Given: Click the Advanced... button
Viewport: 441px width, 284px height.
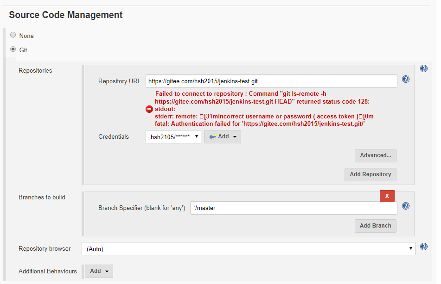Looking at the screenshot, I should (x=376, y=155).
